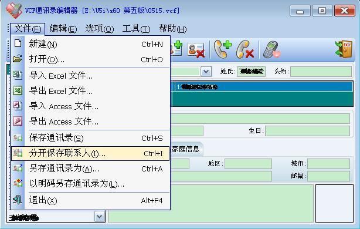This screenshot has height=229, width=360.
Task: Select 导入 Access 文件... entry
Action: pyautogui.click(x=90, y=106)
